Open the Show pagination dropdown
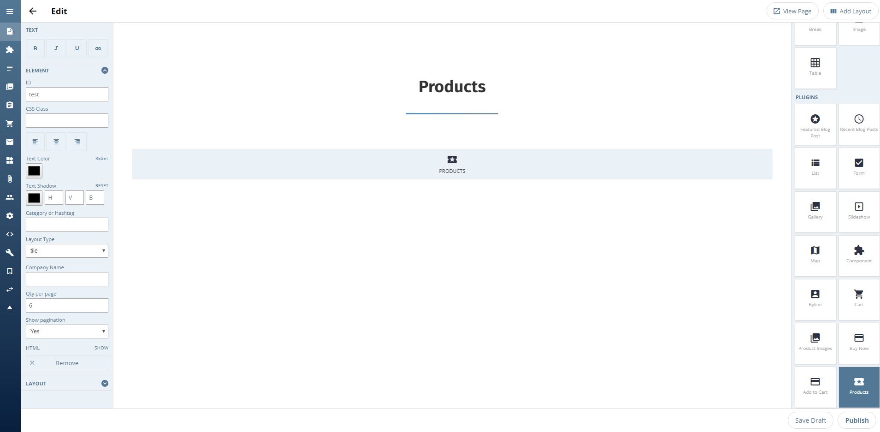The width and height of the screenshot is (880, 432). click(x=67, y=331)
